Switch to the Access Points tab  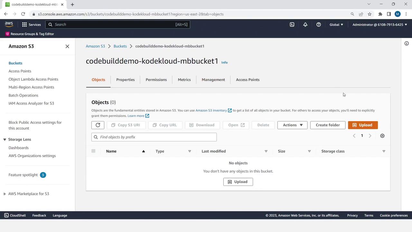coord(248,80)
